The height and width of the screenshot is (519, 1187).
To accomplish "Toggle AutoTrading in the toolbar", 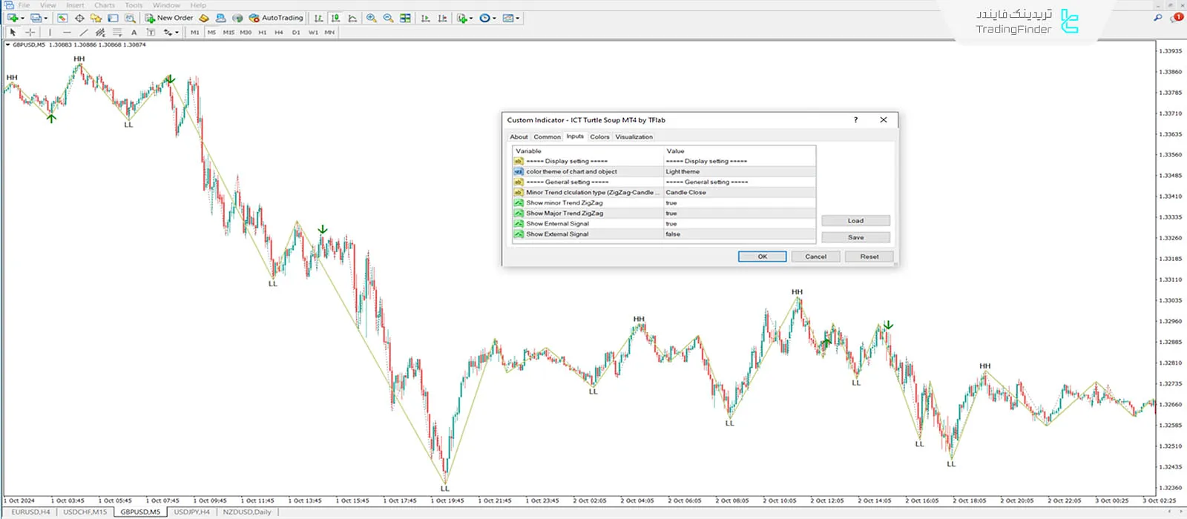I will 276,18.
